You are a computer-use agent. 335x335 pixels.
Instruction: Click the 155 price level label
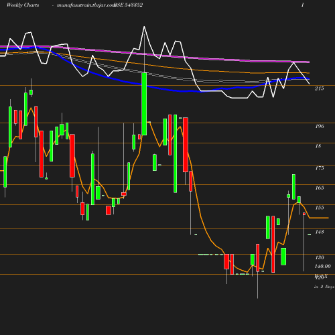coord(320,208)
